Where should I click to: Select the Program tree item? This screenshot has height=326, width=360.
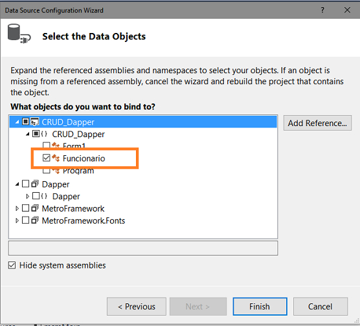coord(78,171)
